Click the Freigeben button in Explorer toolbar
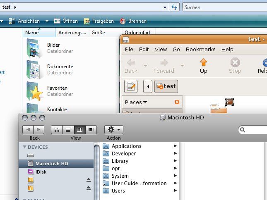267x200 pixels. tap(99, 21)
